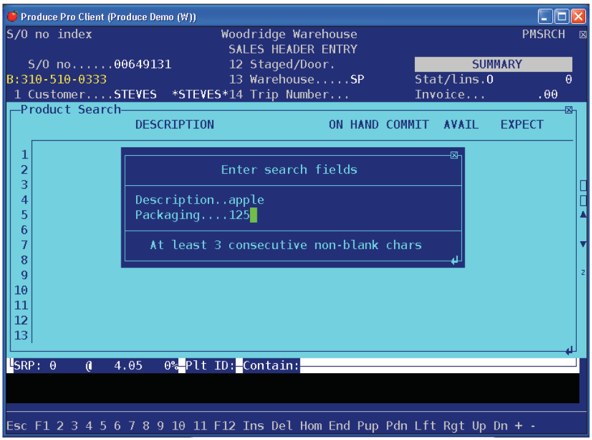592x440 pixels.
Task: Click key 5 in the function bar
Action: 103,426
